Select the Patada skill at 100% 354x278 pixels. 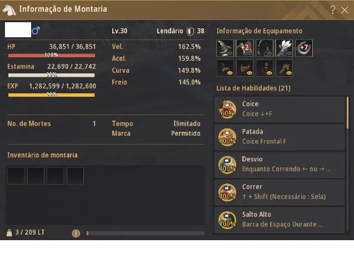(x=280, y=137)
